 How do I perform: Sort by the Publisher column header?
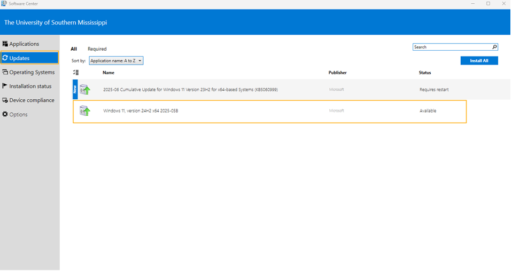click(x=337, y=73)
